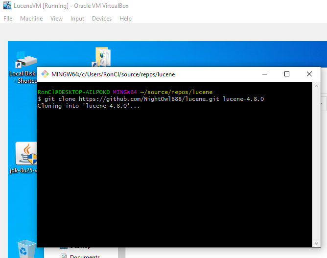The width and height of the screenshot is (327, 258).
Task: Click the VirtualBox icon in title bar
Action: (6, 5)
